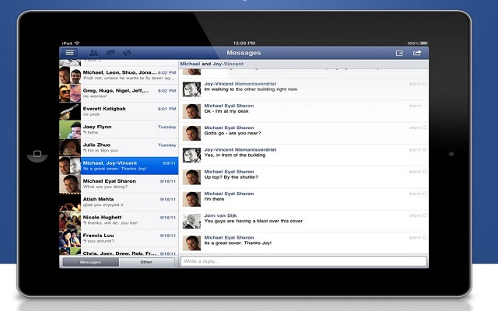Tick checkbox beside 'I'm there' message
This screenshot has height=311, width=498.
(425, 194)
